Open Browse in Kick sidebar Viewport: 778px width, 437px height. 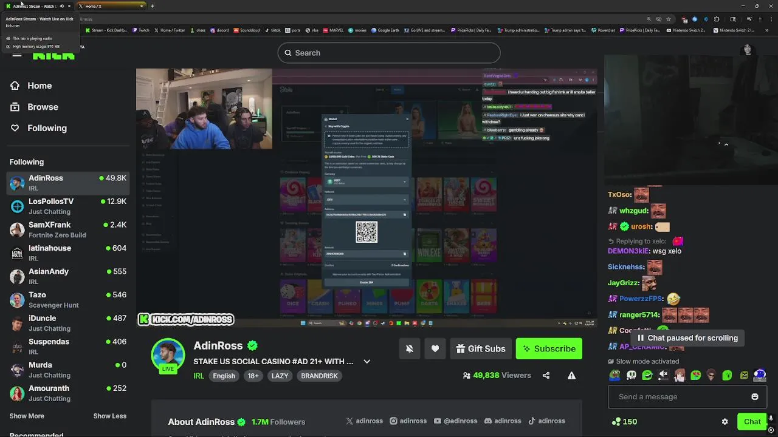click(34, 107)
